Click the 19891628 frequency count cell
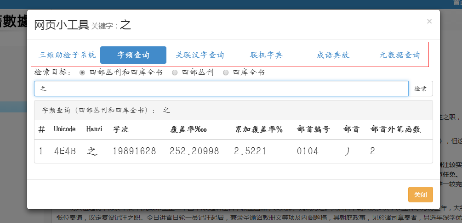 pos(135,151)
